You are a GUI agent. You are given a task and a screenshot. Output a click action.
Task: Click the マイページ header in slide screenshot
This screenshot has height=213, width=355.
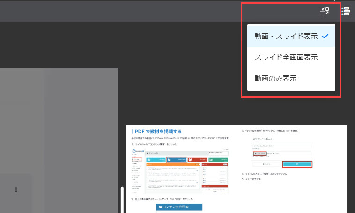(154, 153)
